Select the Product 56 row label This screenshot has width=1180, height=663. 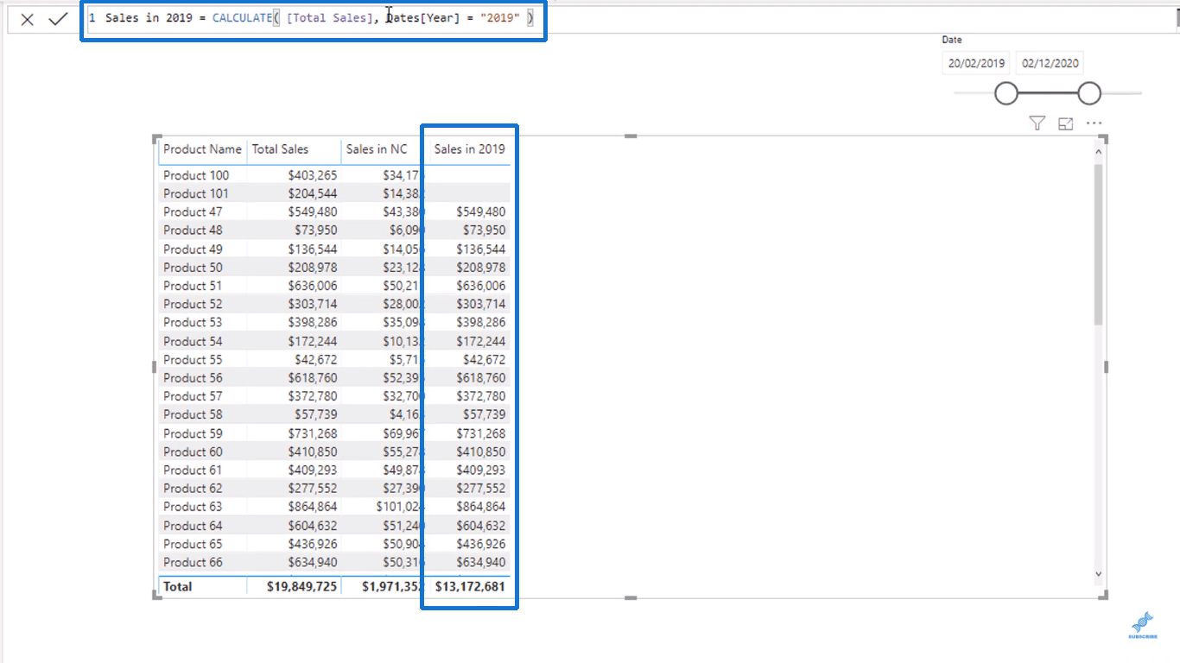[x=193, y=377]
